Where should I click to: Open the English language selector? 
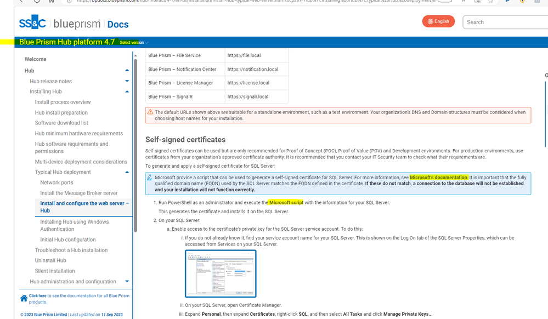click(438, 21)
